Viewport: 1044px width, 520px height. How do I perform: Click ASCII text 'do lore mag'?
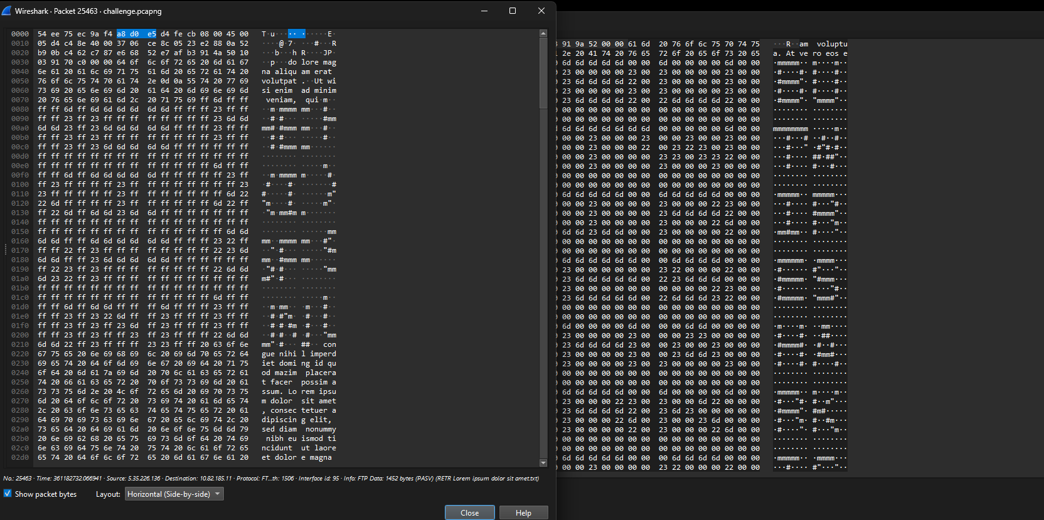[x=312, y=62]
